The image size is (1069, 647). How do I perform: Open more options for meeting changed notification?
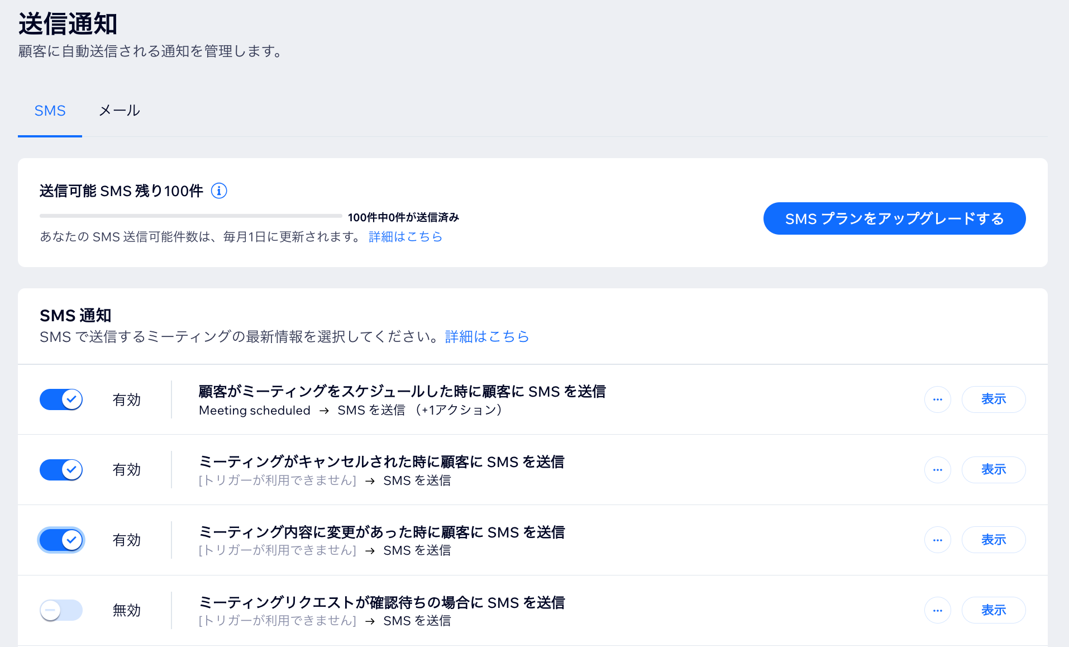(937, 540)
